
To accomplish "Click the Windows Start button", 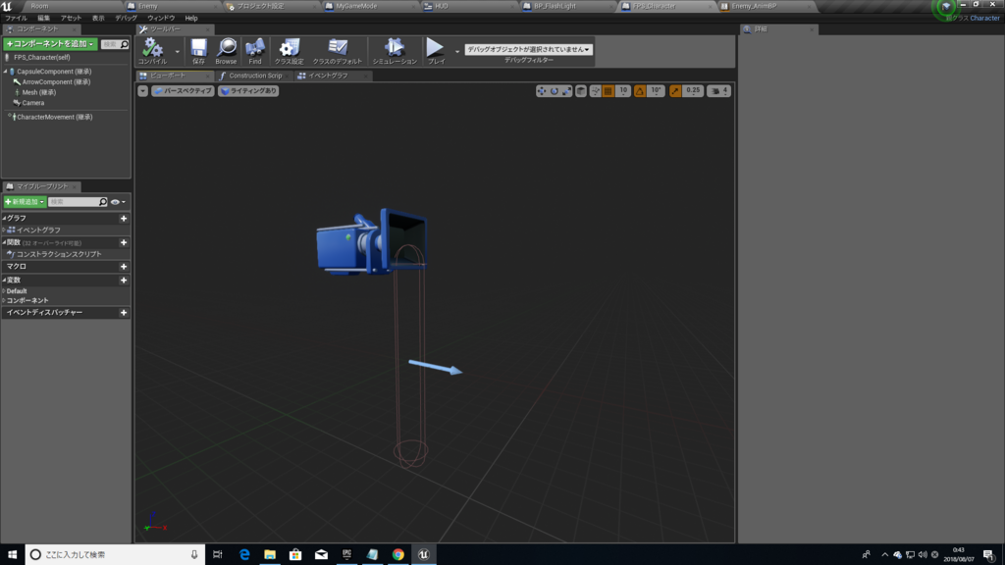I will [x=12, y=555].
